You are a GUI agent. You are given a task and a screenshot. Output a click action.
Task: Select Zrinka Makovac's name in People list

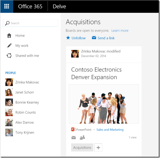point(27,82)
